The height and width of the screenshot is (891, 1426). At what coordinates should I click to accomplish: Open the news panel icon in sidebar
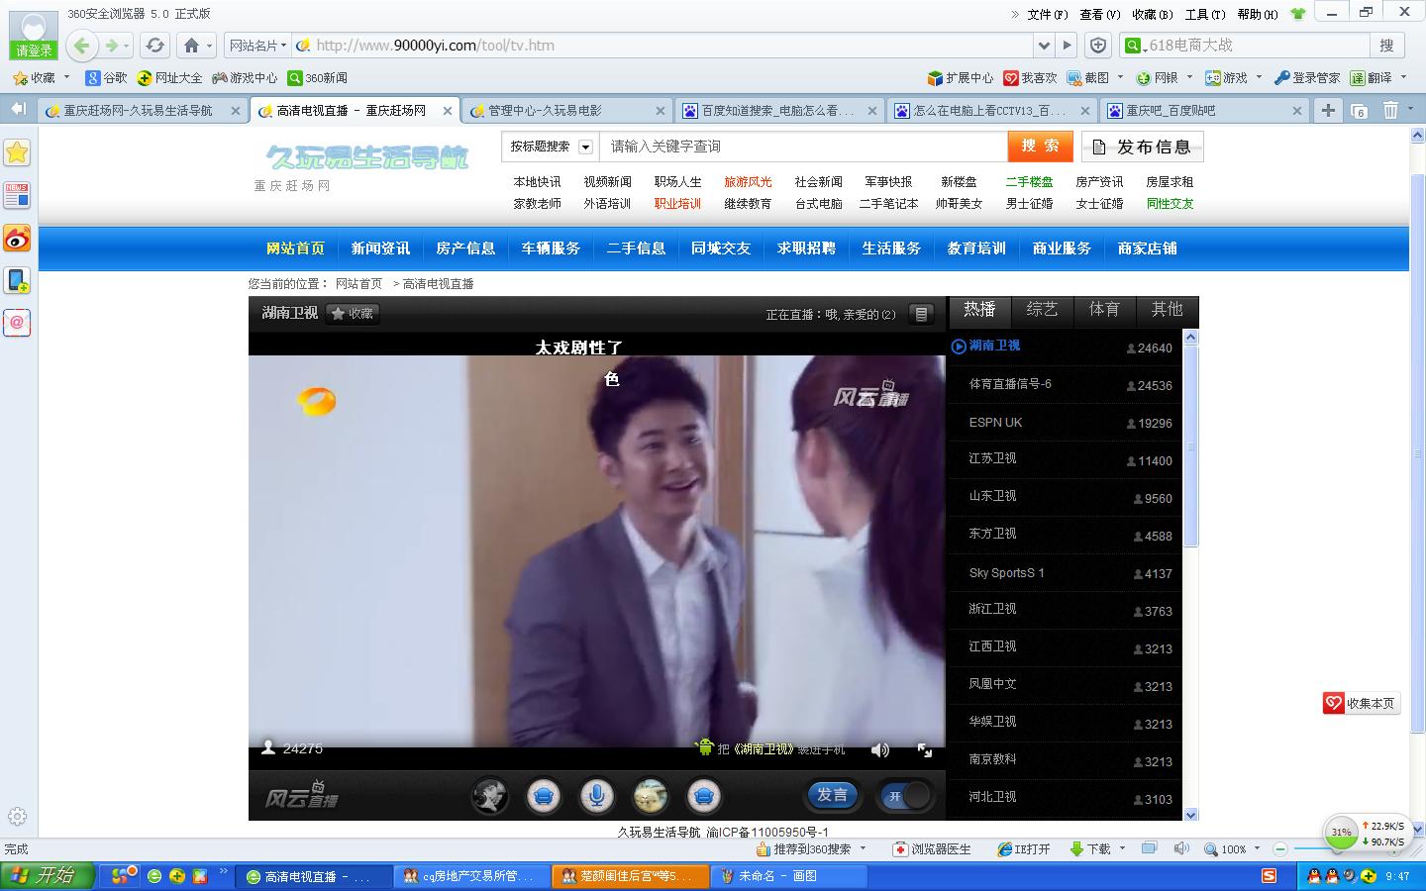coord(17,195)
